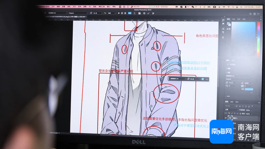Filter layers by type layers icon

click(x=243, y=106)
